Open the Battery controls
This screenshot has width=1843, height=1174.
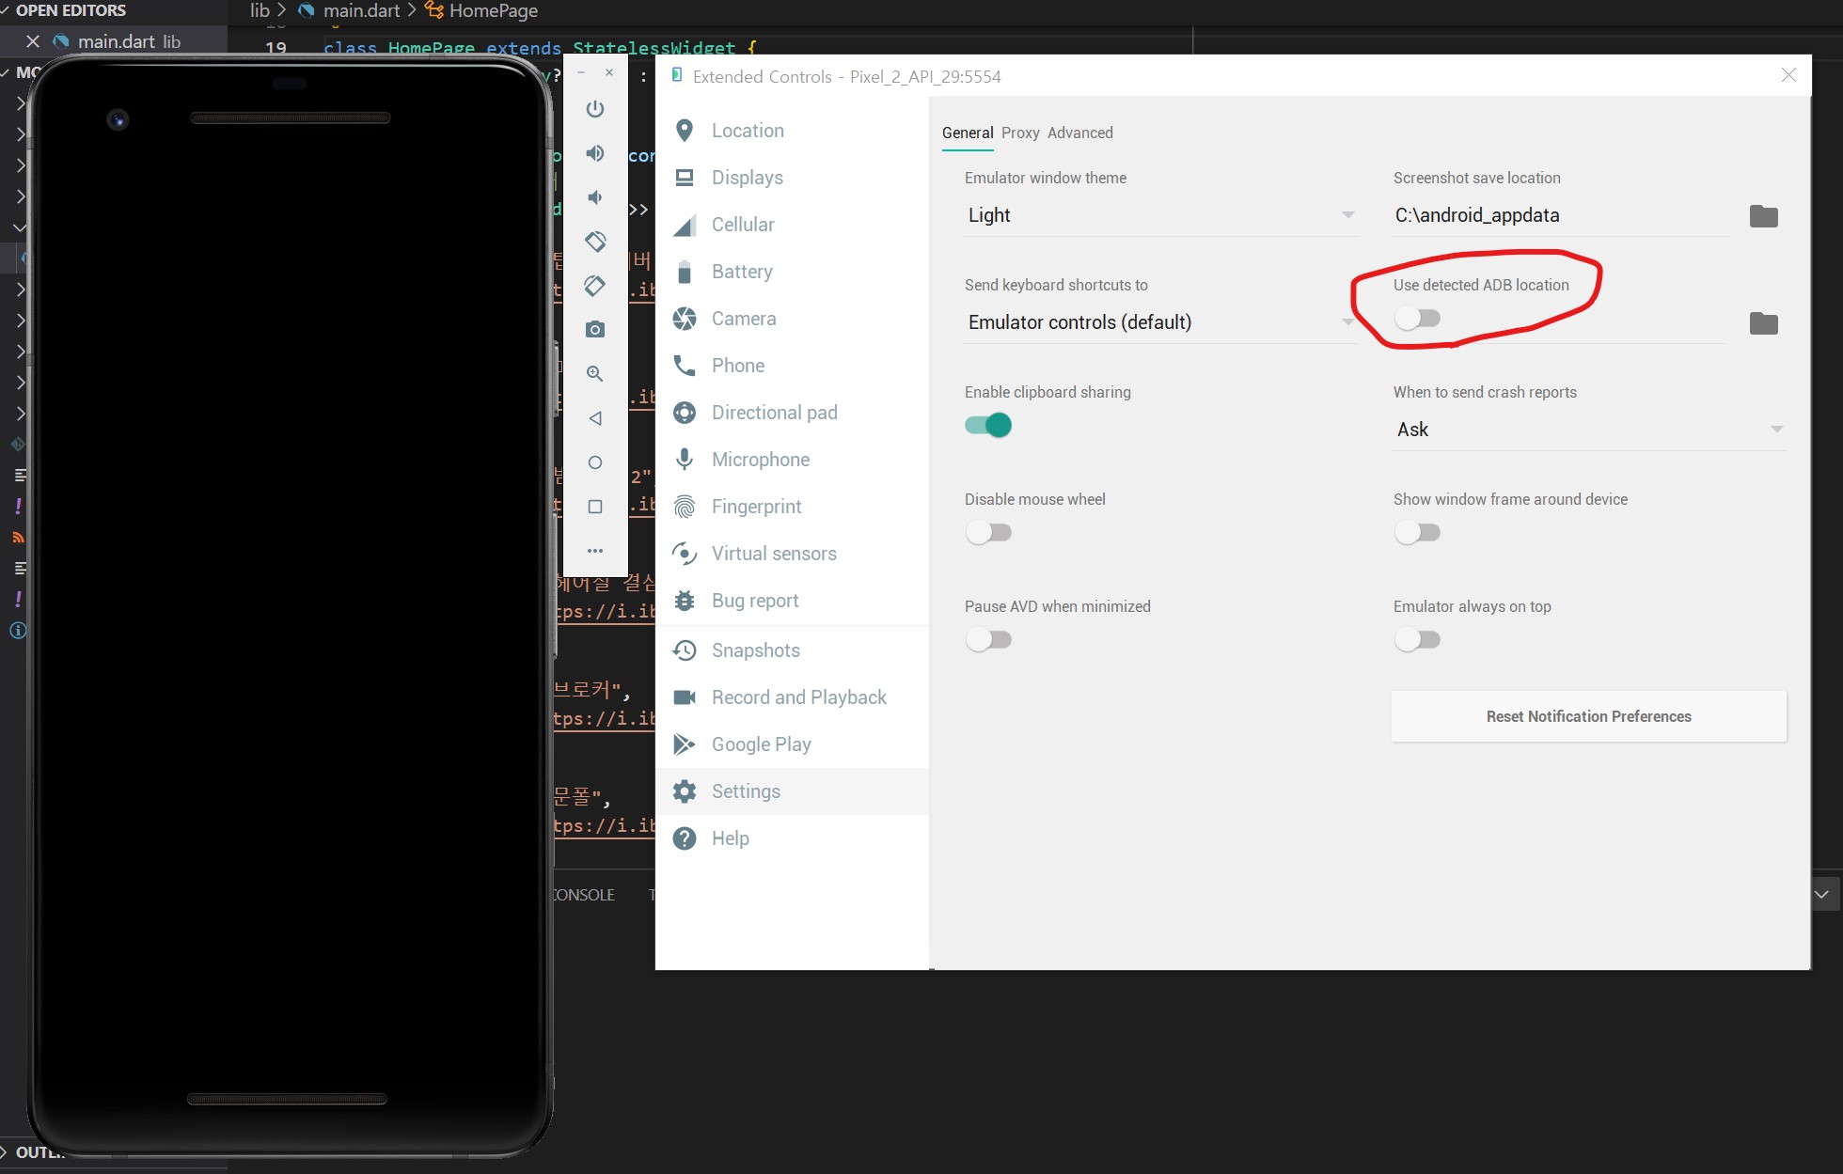point(792,272)
